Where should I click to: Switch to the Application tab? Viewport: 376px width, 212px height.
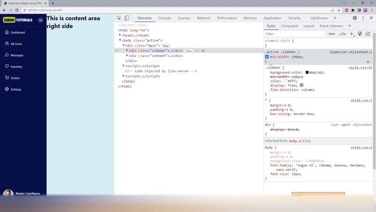point(273,18)
